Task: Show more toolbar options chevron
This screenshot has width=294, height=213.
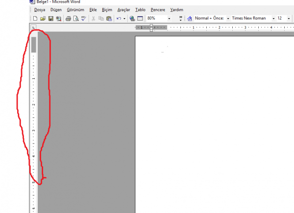Action: (x=180, y=18)
